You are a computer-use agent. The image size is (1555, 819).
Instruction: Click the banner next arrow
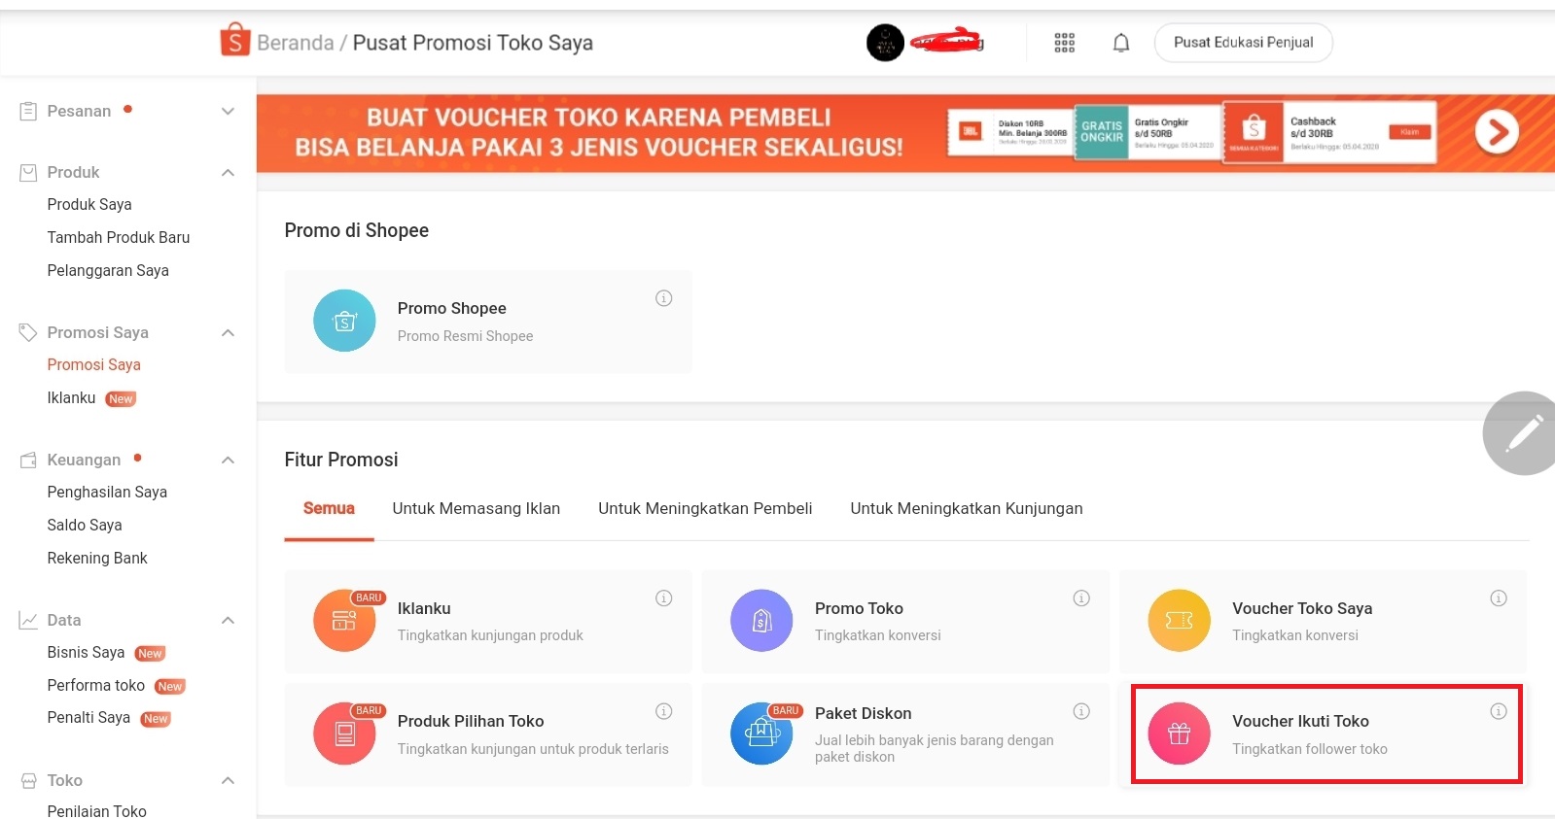coord(1497,131)
